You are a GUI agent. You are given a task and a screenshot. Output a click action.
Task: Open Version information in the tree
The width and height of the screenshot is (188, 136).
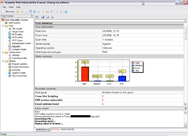[21, 67]
